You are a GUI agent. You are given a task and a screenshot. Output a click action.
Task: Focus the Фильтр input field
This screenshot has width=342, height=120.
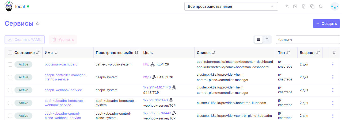pos(308,40)
